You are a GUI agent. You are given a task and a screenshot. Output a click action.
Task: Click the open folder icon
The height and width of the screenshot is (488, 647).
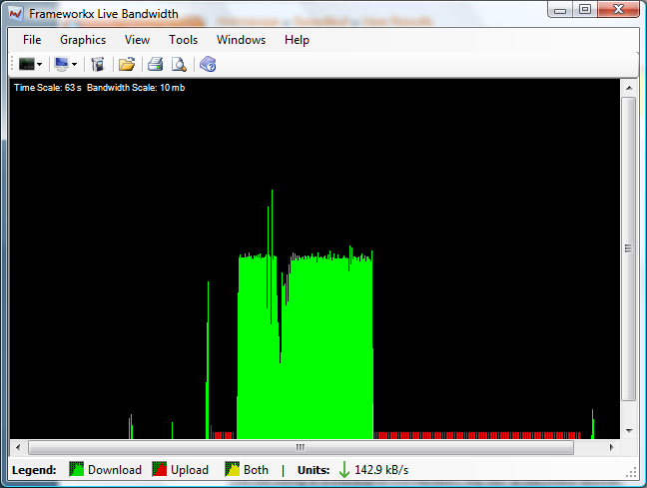(x=127, y=65)
